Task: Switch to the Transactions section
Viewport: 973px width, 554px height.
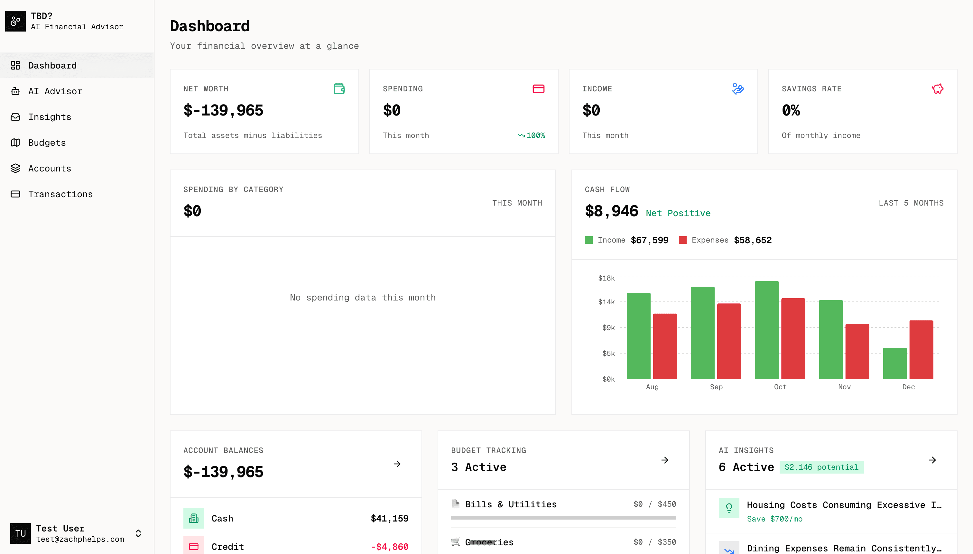Action: coord(60,194)
